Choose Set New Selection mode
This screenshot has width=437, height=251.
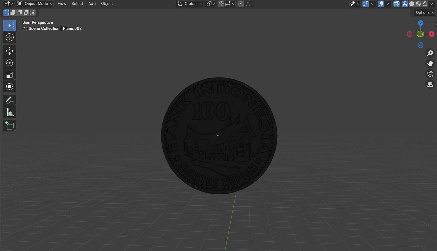(6, 12)
